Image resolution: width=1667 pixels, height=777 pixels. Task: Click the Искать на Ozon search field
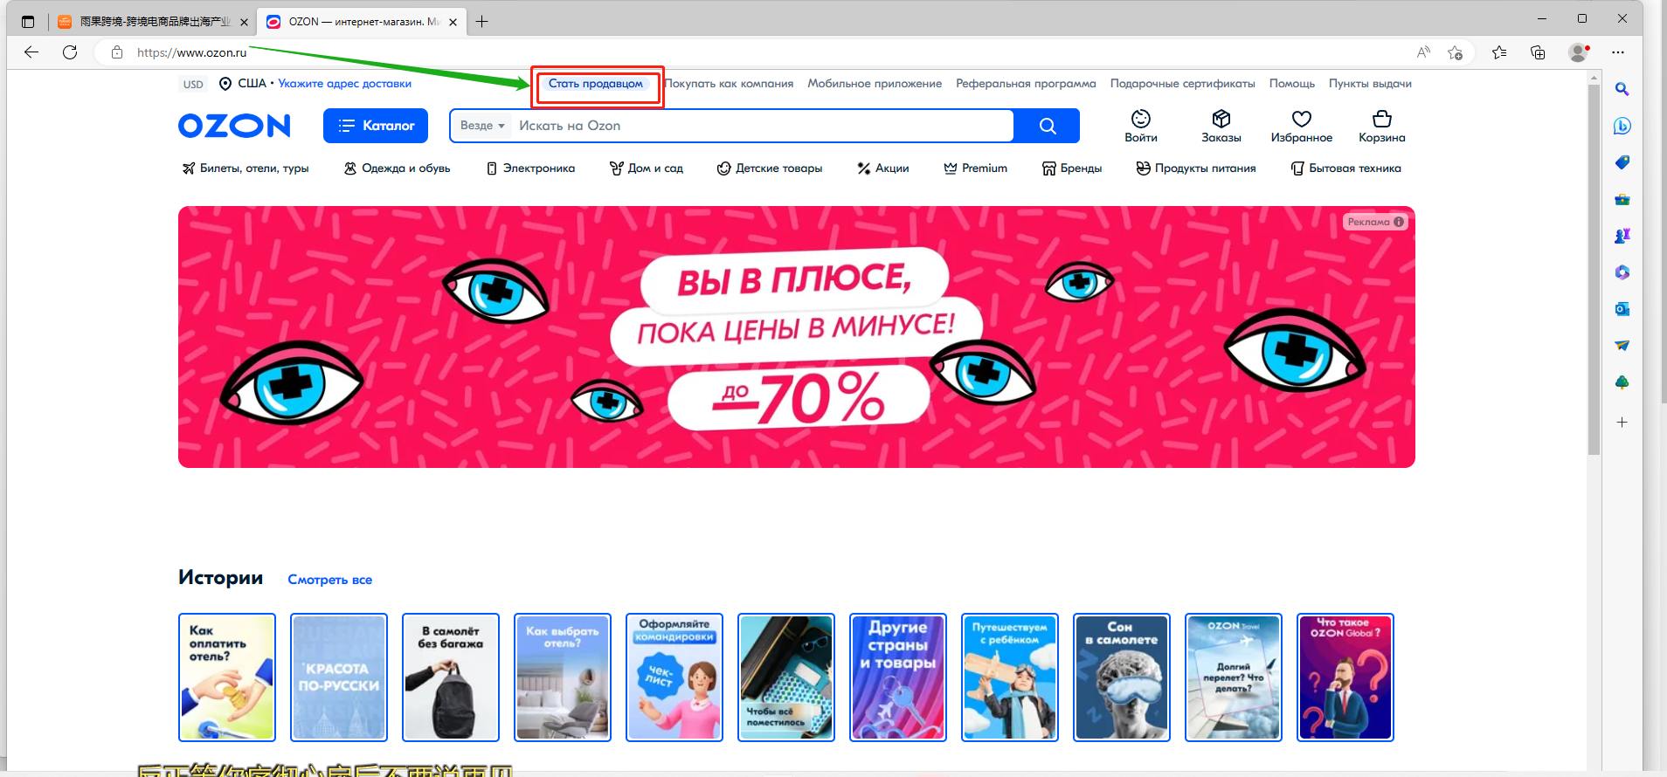[x=760, y=126]
